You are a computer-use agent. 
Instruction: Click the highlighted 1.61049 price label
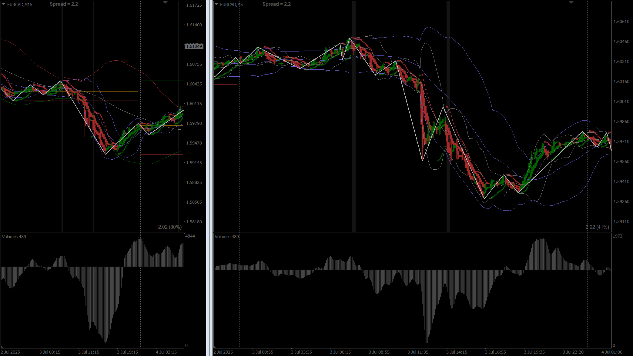click(194, 46)
